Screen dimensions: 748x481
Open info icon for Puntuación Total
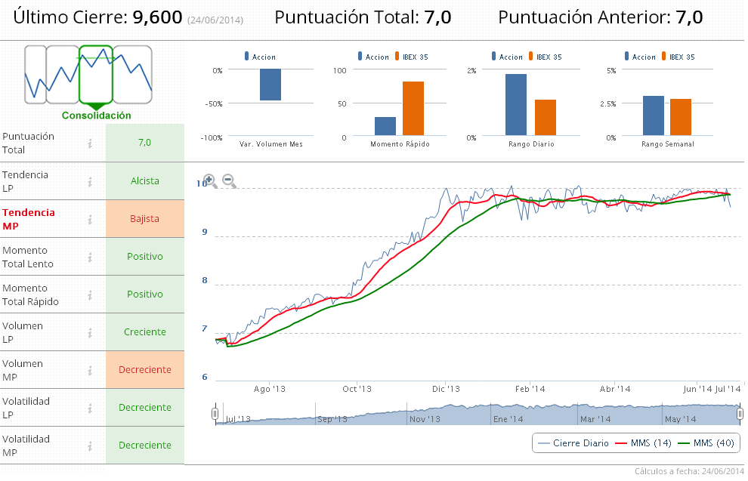coord(90,143)
